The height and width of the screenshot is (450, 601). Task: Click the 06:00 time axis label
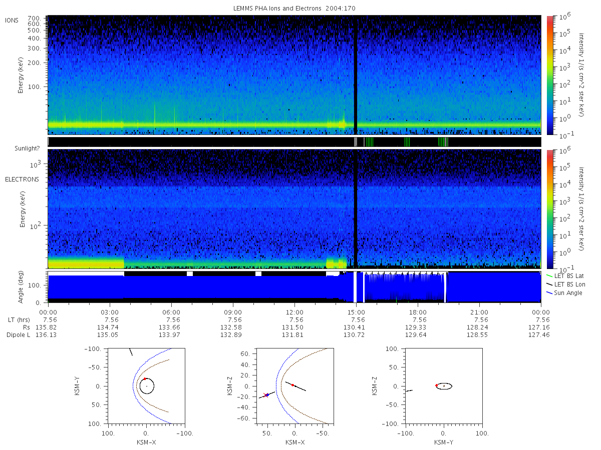pos(172,312)
